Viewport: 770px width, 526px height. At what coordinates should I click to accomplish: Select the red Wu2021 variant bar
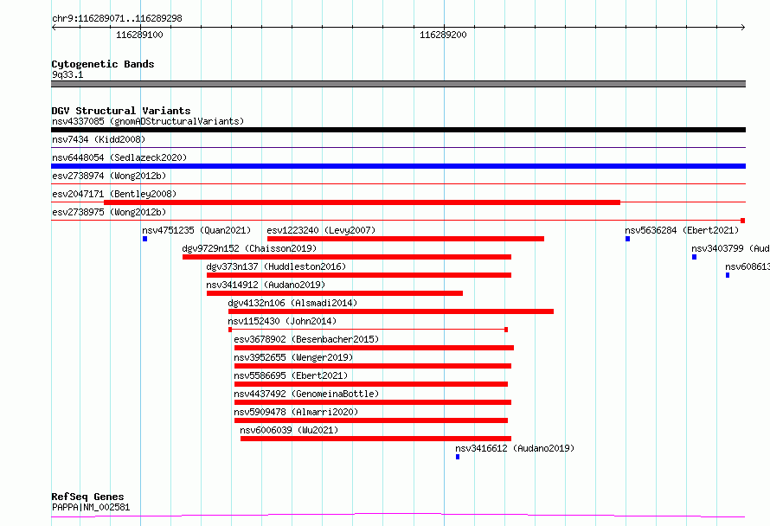[x=375, y=439]
